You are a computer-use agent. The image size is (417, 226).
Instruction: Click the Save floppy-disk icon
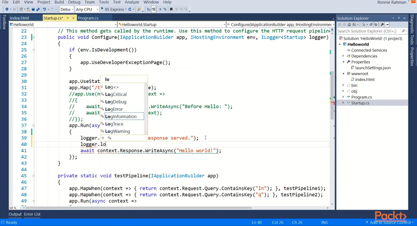click(33, 9)
